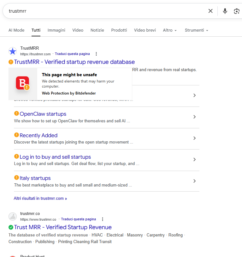This screenshot has height=257, width=242.
Task: Click 'Web Protection by Bitdefender' text
Action: pos(69,93)
